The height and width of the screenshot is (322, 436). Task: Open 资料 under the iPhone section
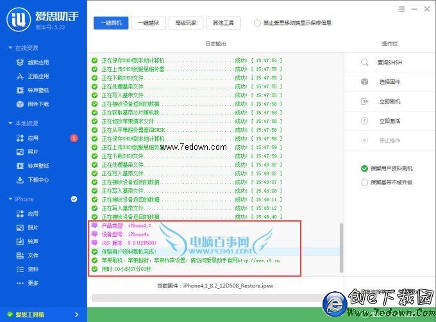(28, 270)
